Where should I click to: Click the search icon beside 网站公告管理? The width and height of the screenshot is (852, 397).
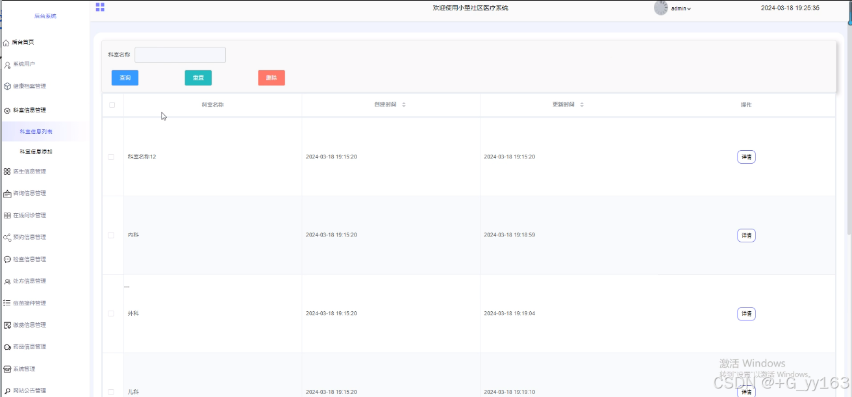point(7,391)
